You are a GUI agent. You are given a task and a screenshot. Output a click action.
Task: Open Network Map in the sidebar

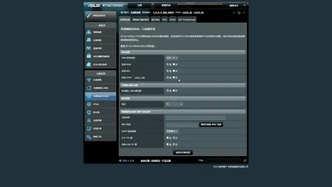pos(101,32)
